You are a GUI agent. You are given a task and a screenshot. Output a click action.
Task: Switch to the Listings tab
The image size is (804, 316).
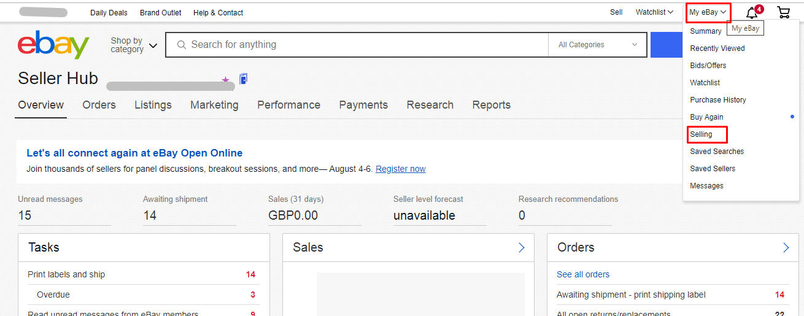153,105
